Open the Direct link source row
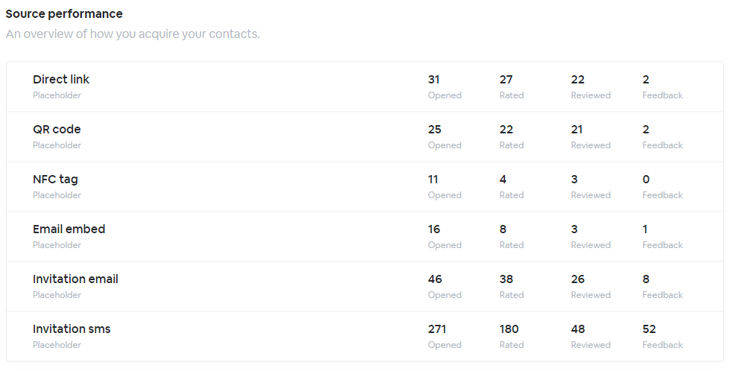 point(61,80)
